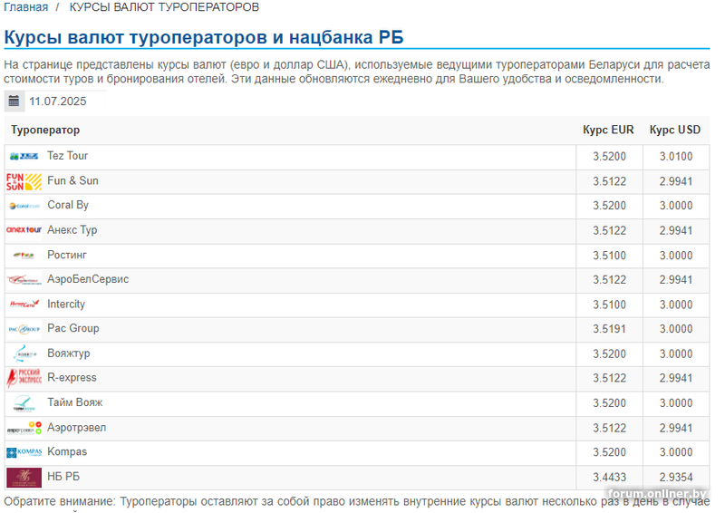
Task: Select the Pac Group operator name
Action: tap(73, 328)
